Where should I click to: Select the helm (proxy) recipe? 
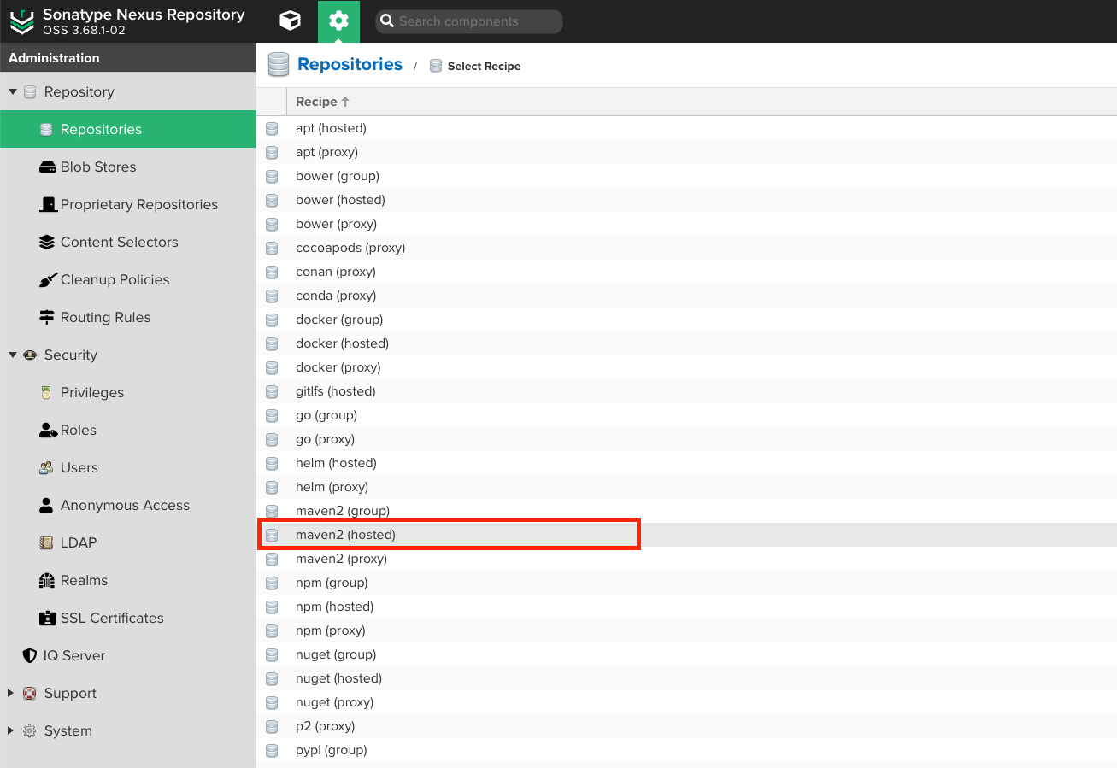[686, 487]
